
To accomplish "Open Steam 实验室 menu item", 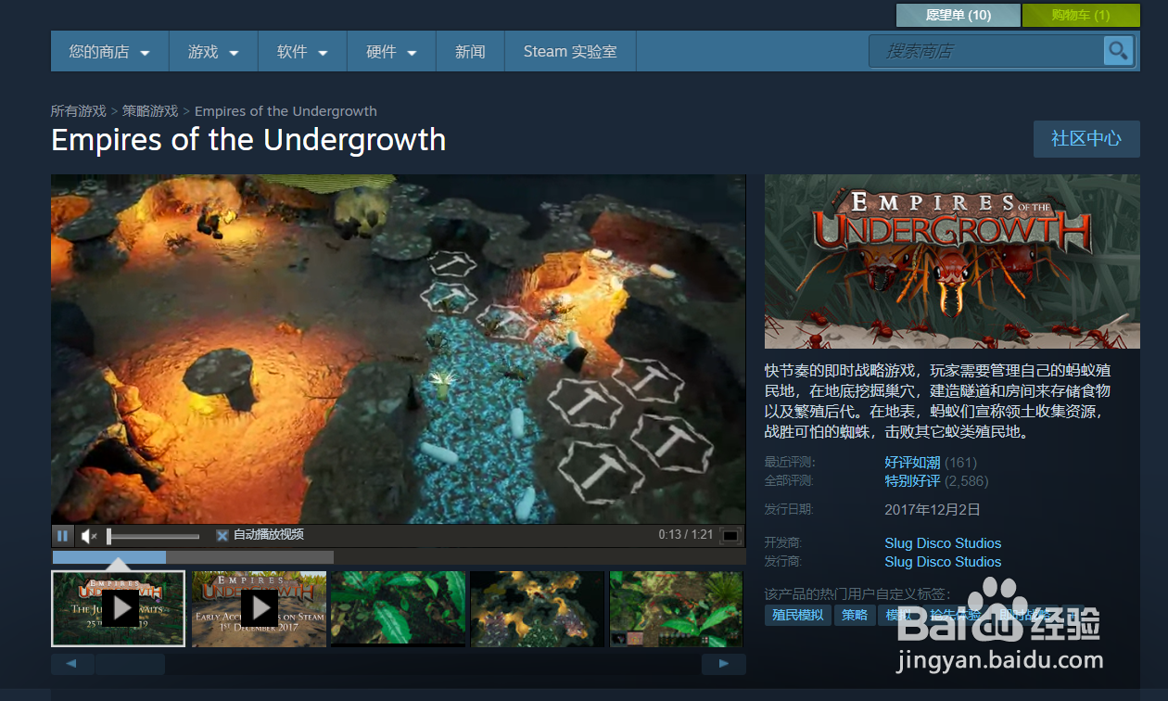I will (x=570, y=52).
